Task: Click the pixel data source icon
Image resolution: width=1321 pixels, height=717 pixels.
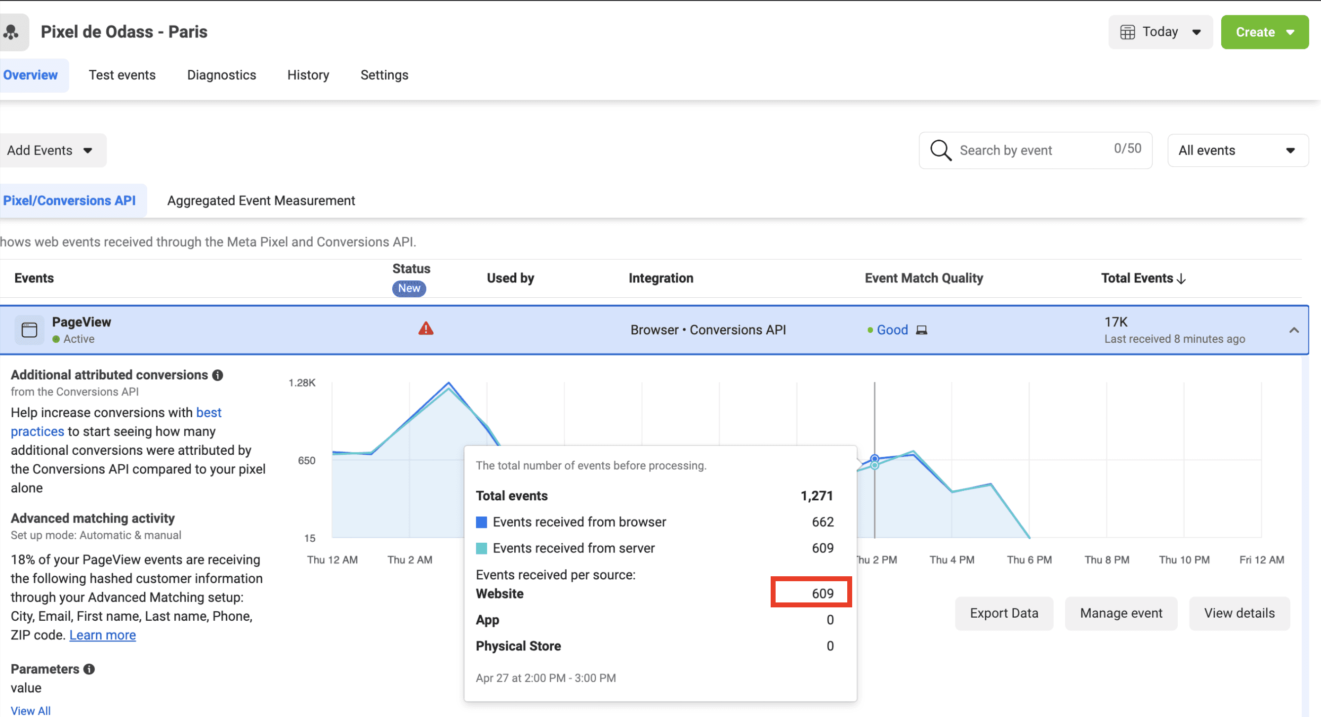Action: point(11,32)
